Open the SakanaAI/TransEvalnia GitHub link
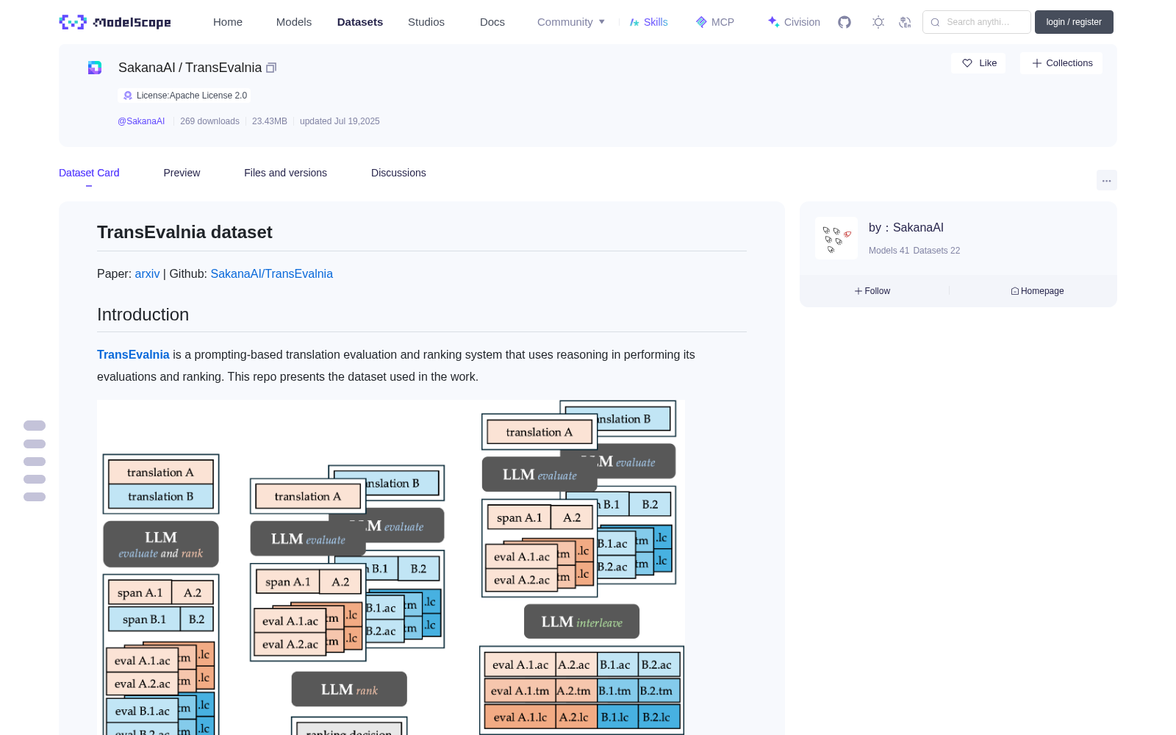 click(x=271, y=273)
